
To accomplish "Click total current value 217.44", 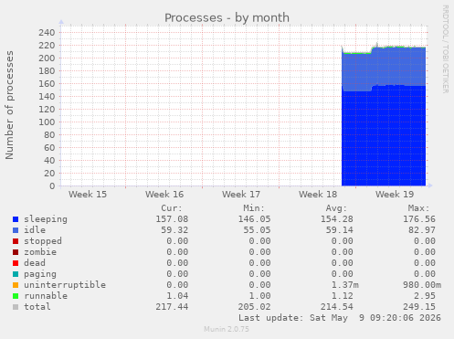I will pos(172,307).
